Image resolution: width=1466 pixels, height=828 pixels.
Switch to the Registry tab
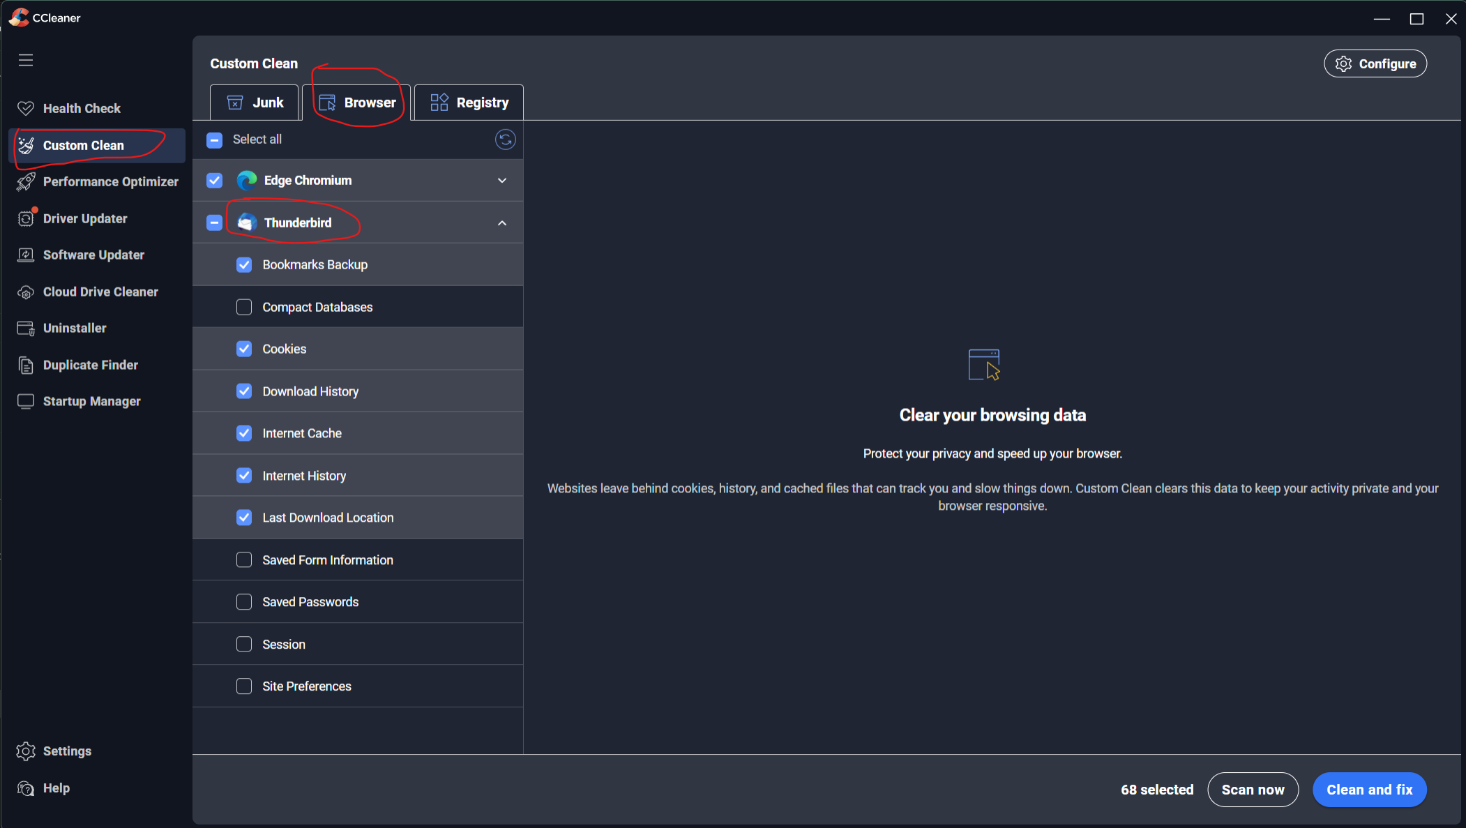[469, 103]
